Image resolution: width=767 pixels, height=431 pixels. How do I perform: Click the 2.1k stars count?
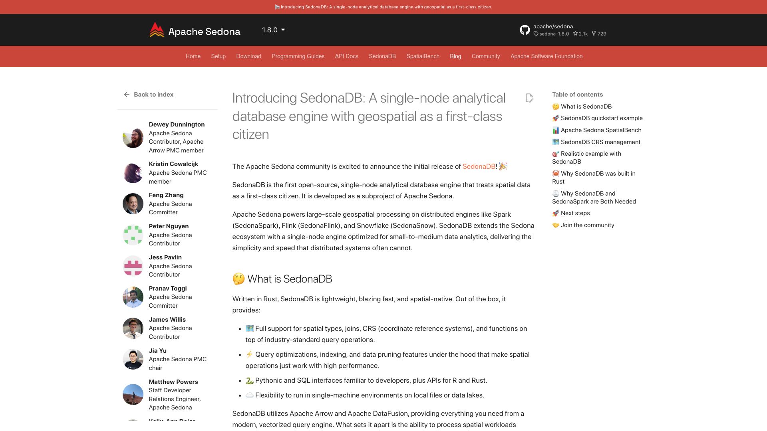coord(580,34)
